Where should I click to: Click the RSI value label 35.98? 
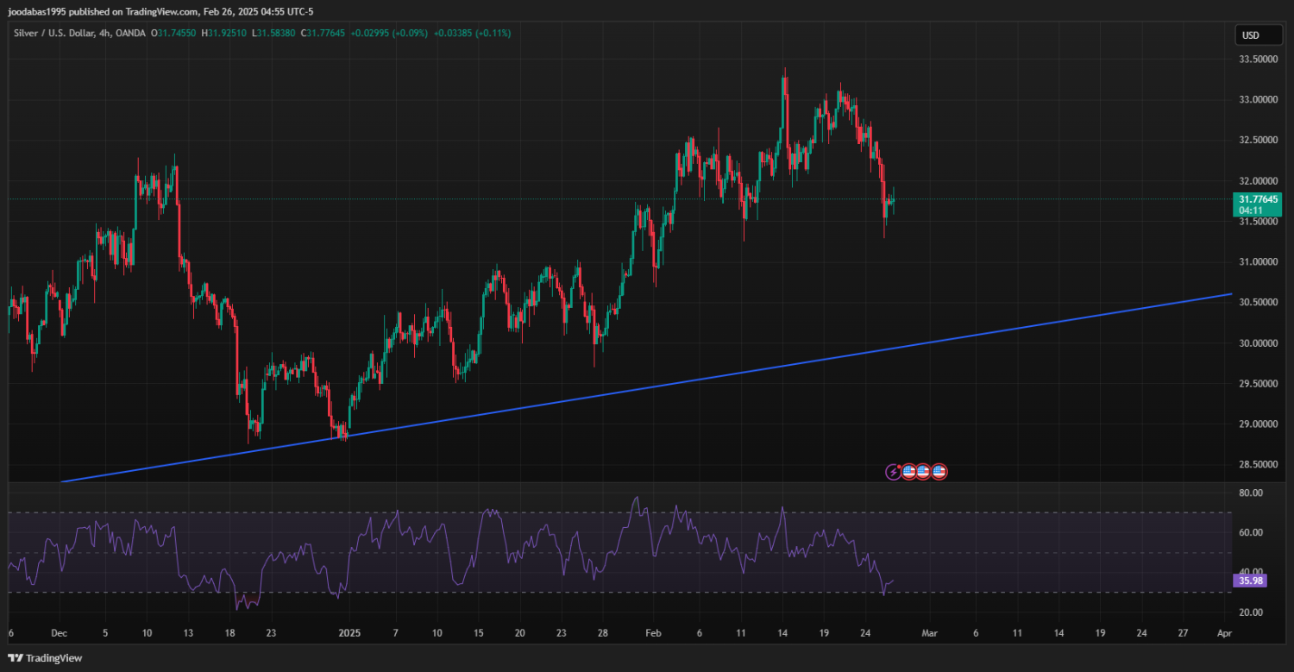[x=1250, y=581]
